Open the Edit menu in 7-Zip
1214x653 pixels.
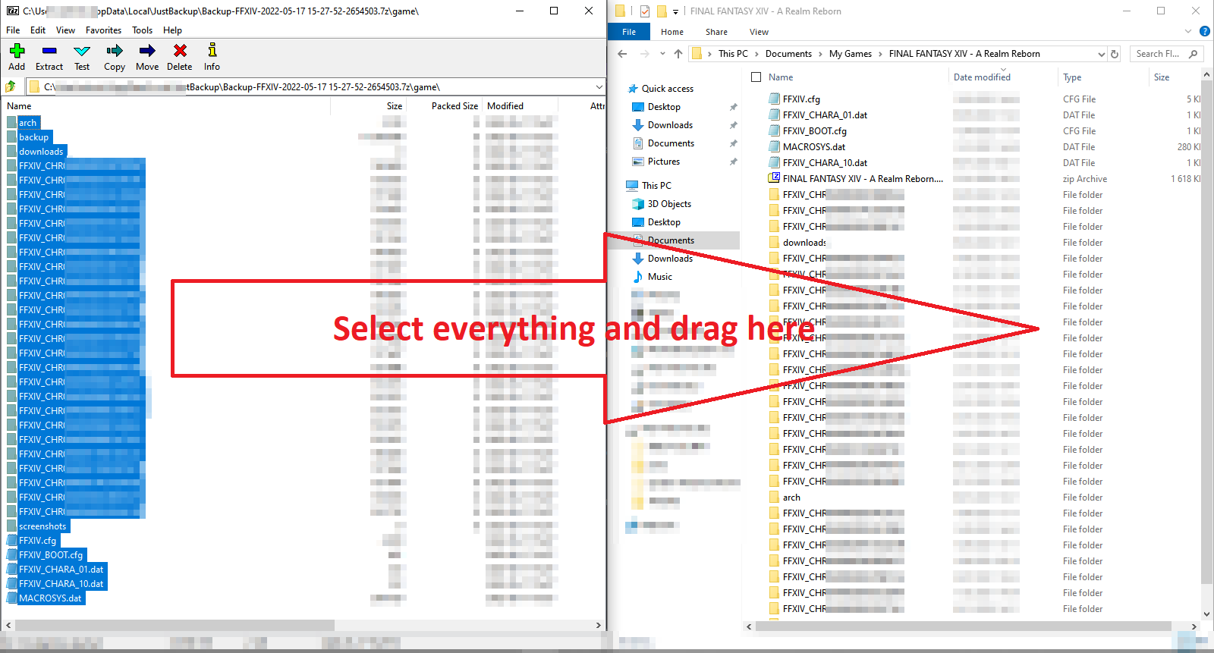(x=38, y=30)
